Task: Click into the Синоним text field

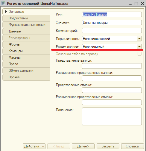Action: pyautogui.click(x=112, y=23)
